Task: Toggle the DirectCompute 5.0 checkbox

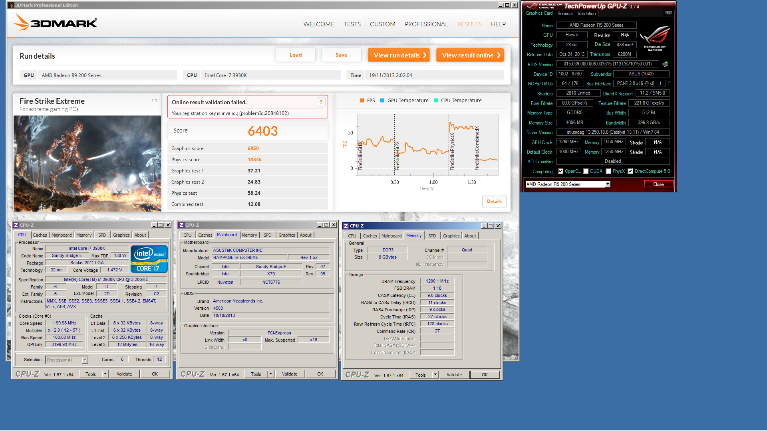Action: tap(630, 171)
